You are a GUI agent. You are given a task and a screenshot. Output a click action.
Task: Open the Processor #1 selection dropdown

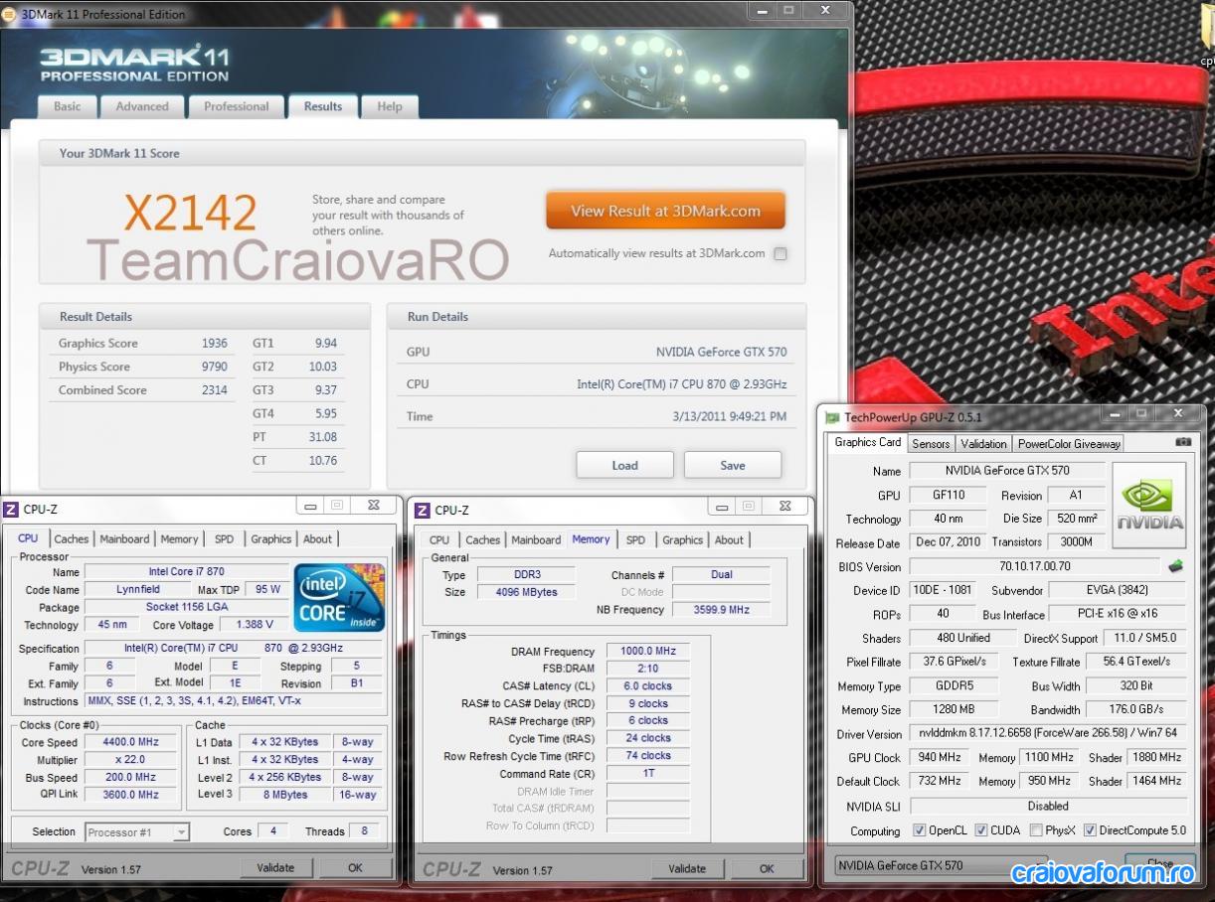tap(137, 832)
